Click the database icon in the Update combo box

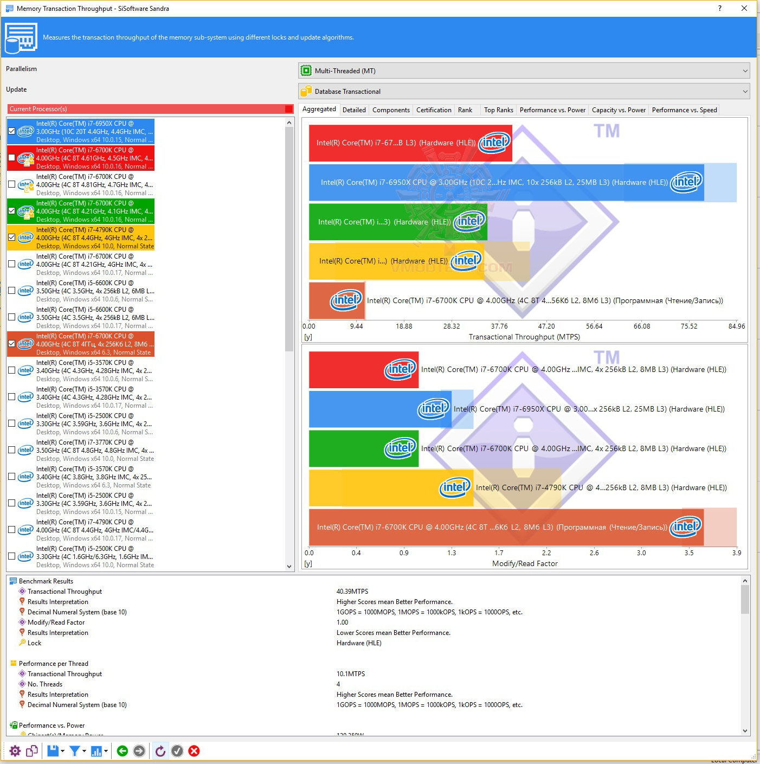pos(306,91)
